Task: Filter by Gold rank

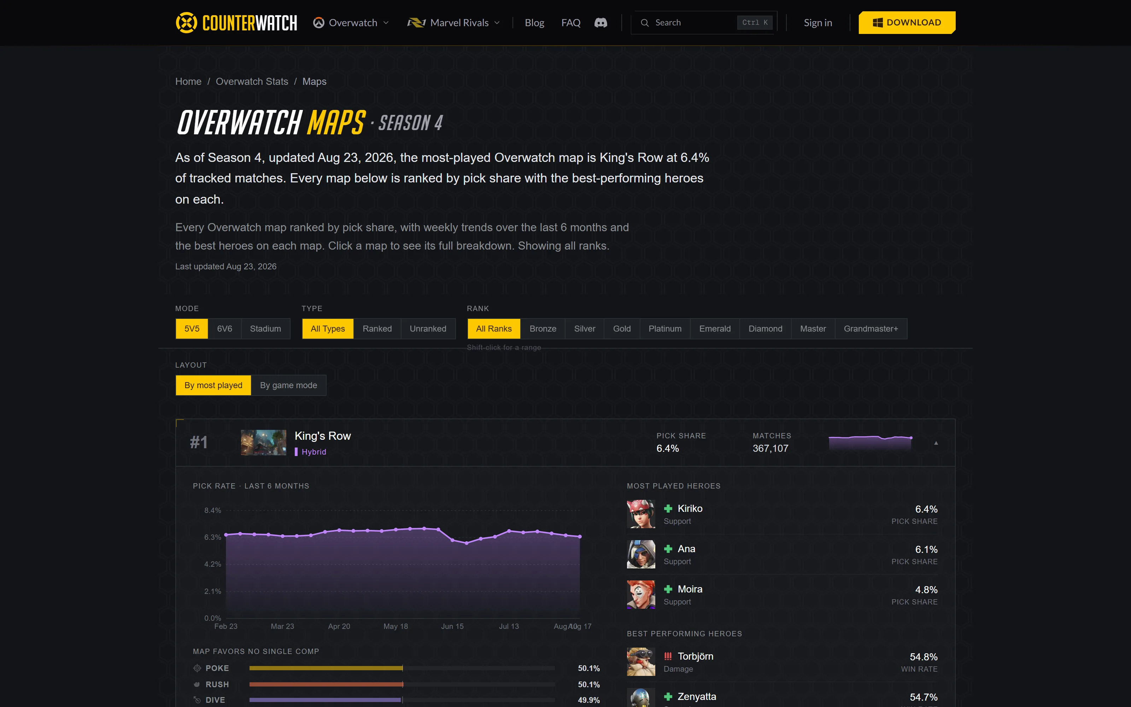Action: pyautogui.click(x=622, y=329)
